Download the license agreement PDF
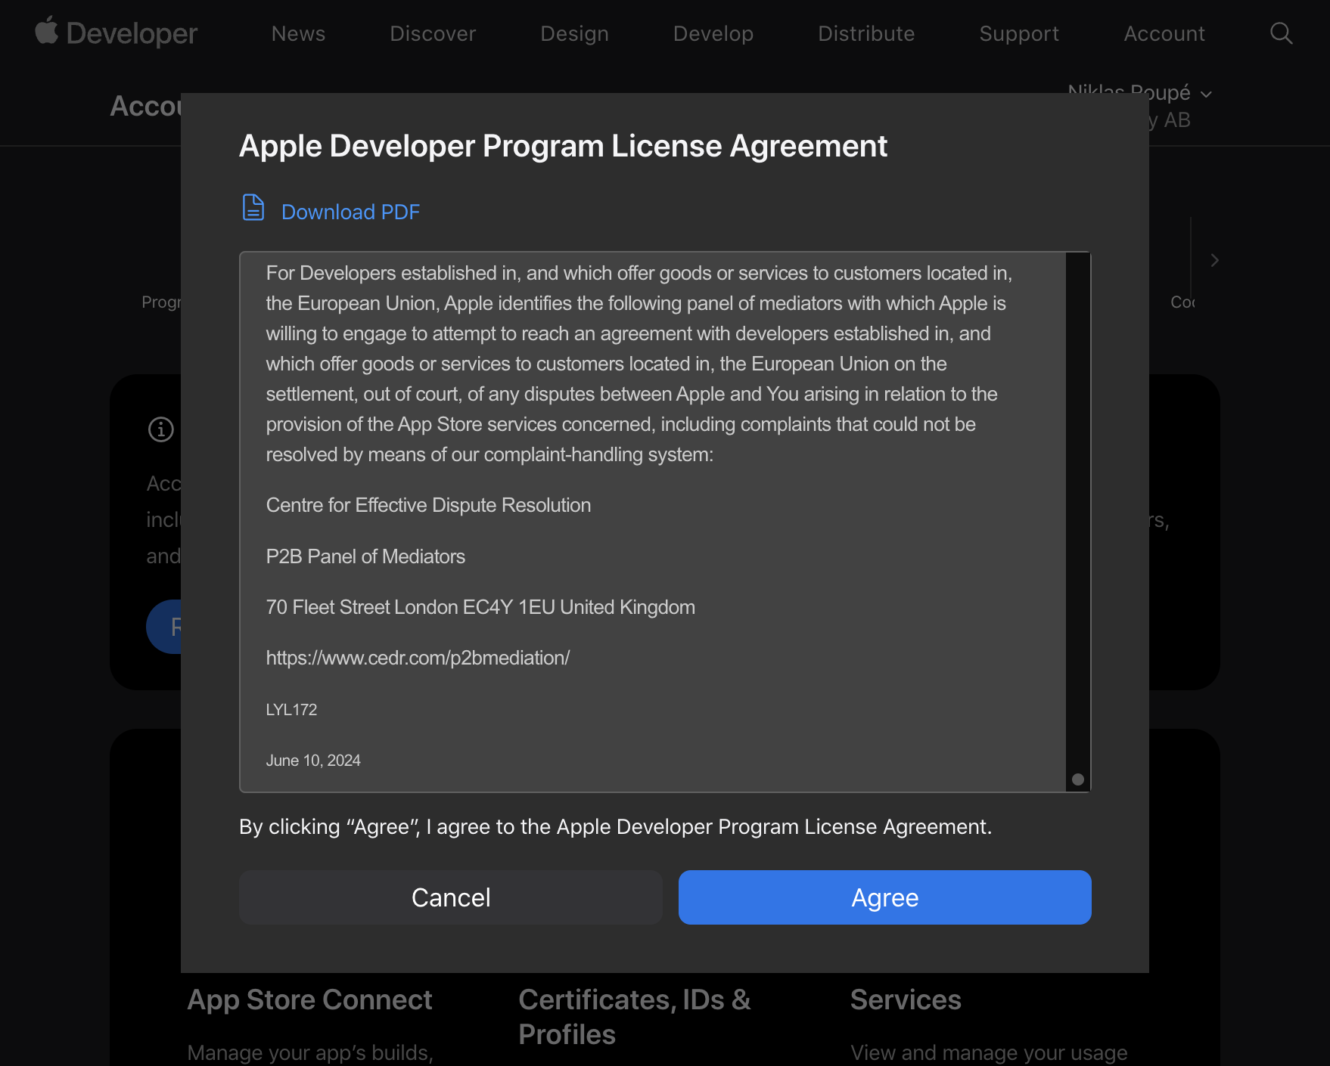 pos(350,212)
